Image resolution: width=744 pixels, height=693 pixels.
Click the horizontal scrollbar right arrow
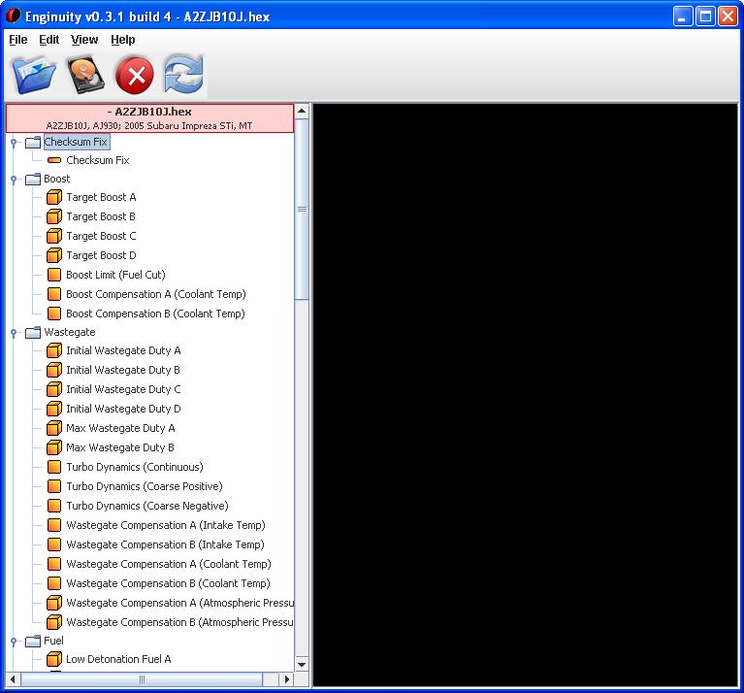[x=286, y=679]
